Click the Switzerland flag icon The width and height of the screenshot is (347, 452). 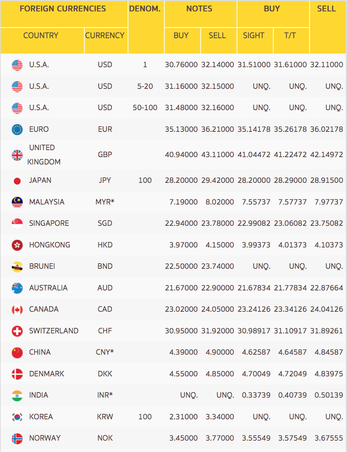coord(17,331)
